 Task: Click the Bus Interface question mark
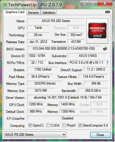(x=107, y=63)
